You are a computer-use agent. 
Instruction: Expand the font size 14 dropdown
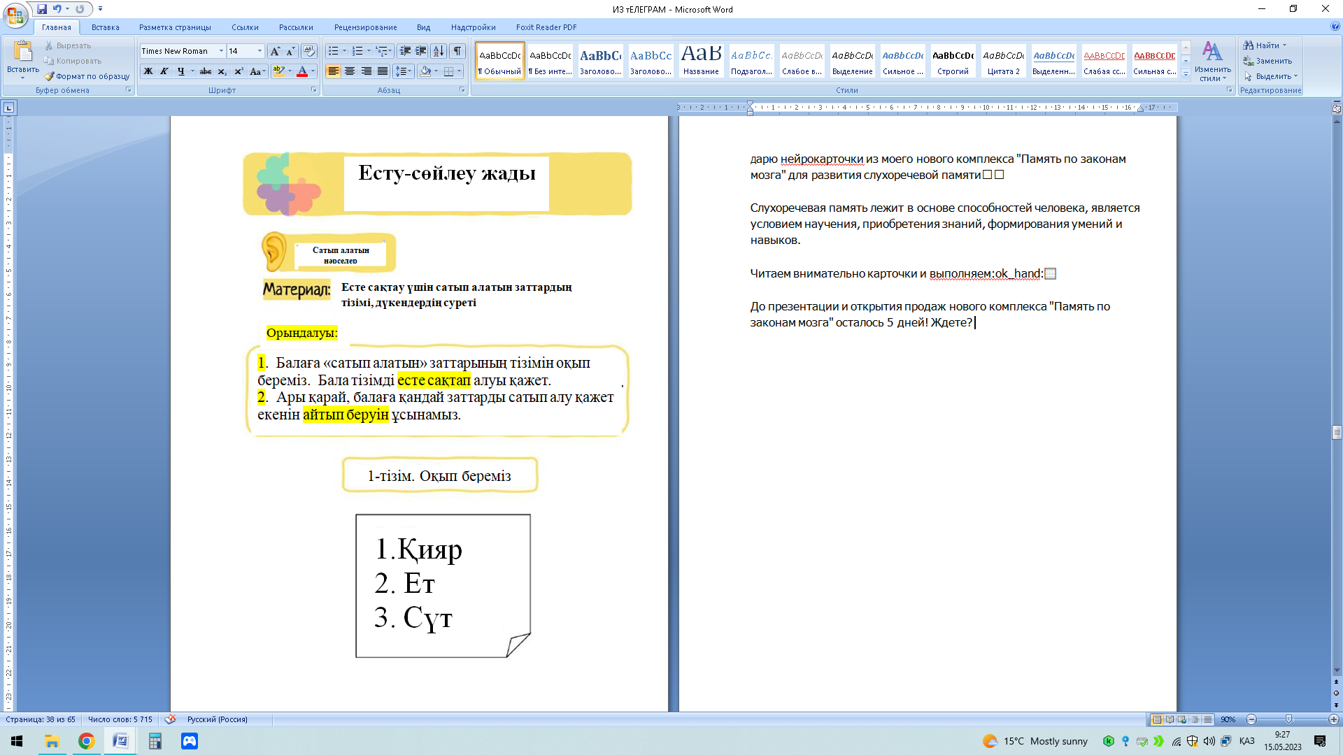click(260, 51)
